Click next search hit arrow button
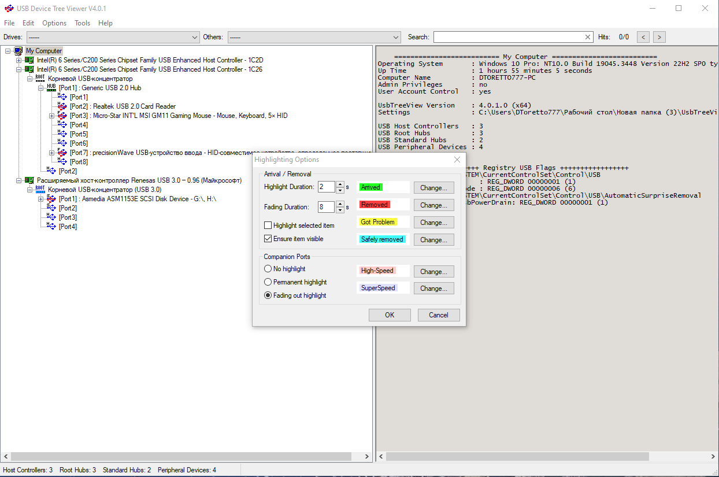Screen dimensions: 719x477 click(x=659, y=37)
